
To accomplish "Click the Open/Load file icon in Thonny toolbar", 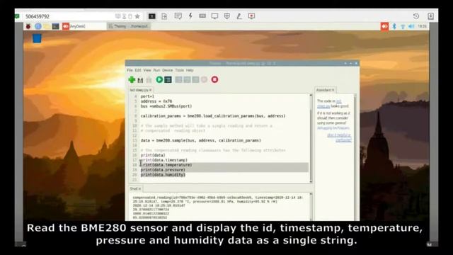I will pos(140,80).
